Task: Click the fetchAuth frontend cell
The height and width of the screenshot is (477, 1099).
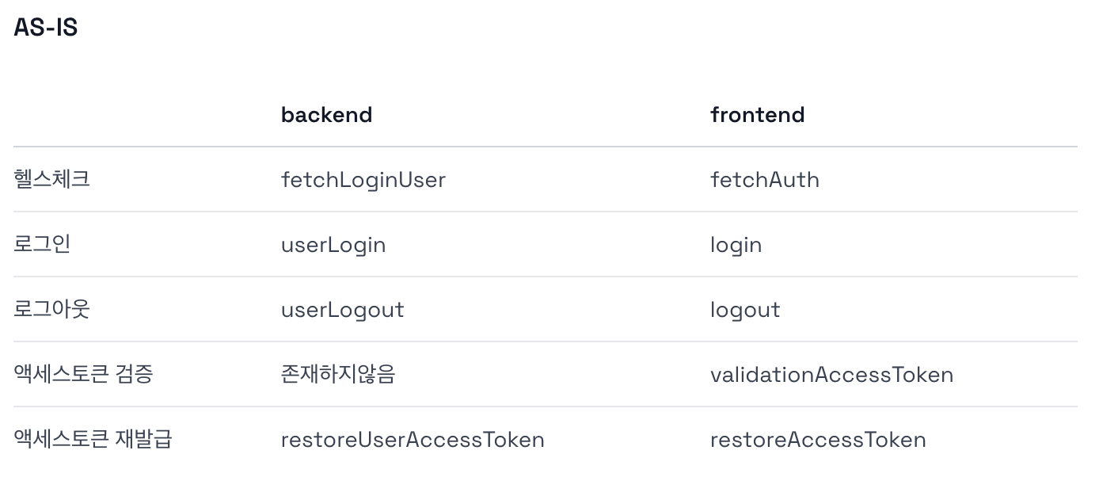Action: click(x=764, y=180)
